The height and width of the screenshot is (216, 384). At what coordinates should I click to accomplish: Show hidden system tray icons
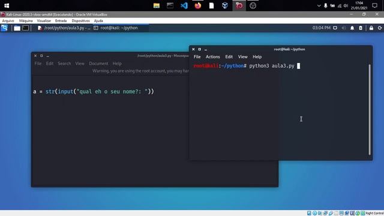319,5
